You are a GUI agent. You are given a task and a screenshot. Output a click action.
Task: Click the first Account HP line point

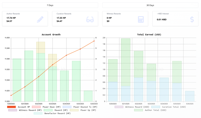(11, 95)
